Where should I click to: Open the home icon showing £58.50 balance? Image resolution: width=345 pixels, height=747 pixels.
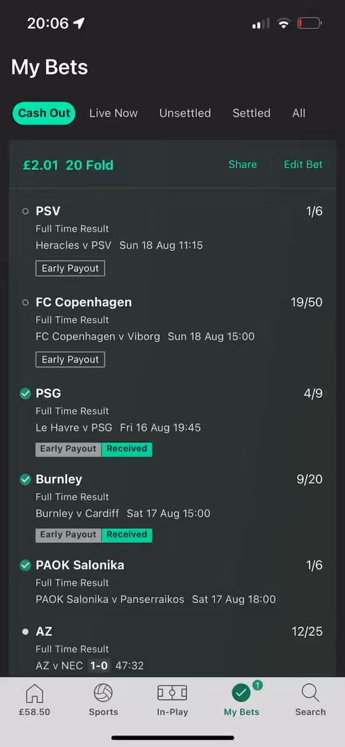coord(34,693)
